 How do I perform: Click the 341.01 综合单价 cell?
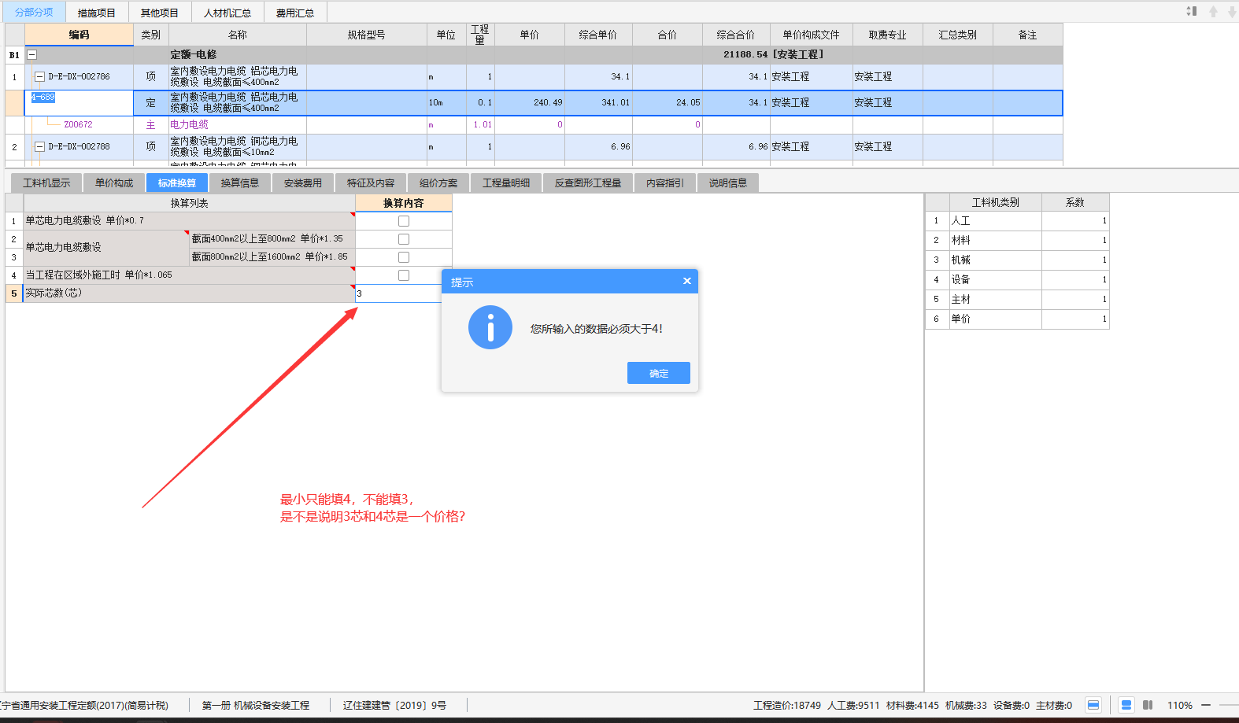coord(598,103)
